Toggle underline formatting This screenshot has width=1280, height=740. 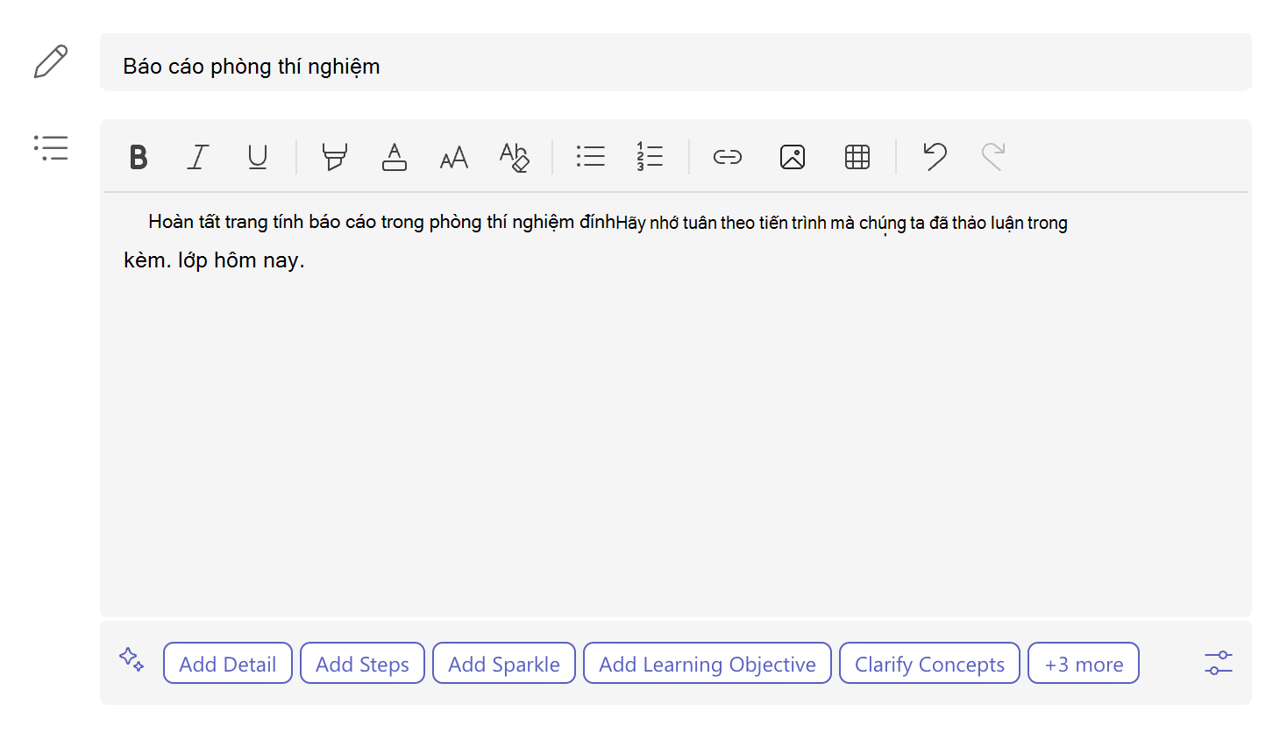pos(258,157)
